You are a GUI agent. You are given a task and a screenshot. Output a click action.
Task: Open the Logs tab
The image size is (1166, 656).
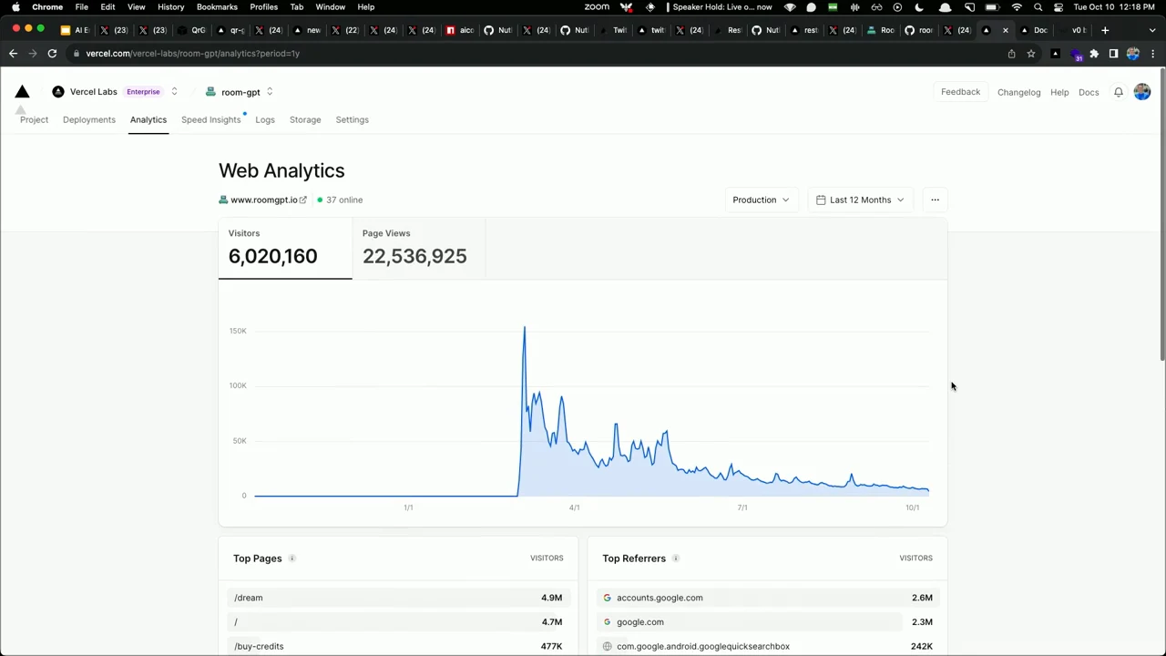pos(265,119)
